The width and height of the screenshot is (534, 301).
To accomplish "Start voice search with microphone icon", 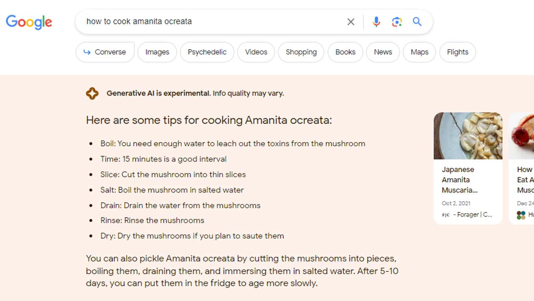I will 376,22.
